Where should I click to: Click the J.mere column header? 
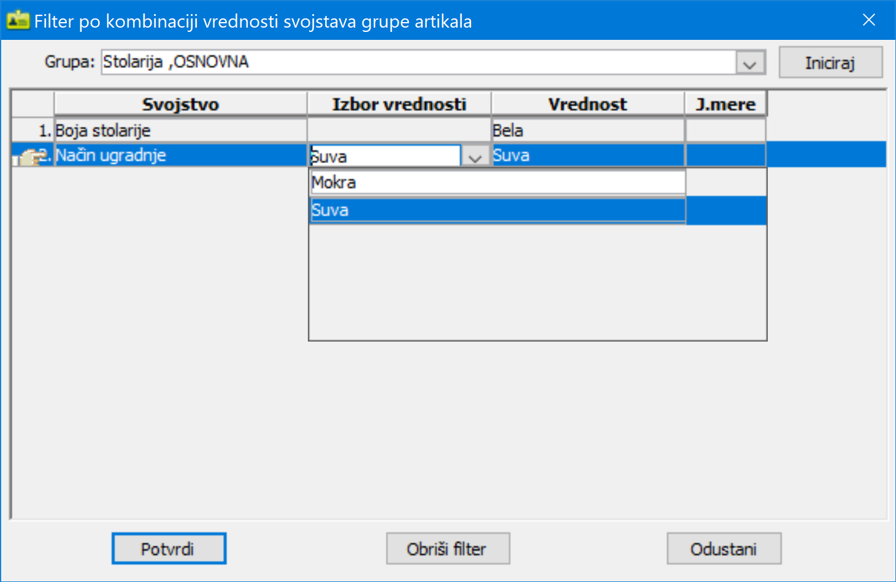(x=726, y=104)
